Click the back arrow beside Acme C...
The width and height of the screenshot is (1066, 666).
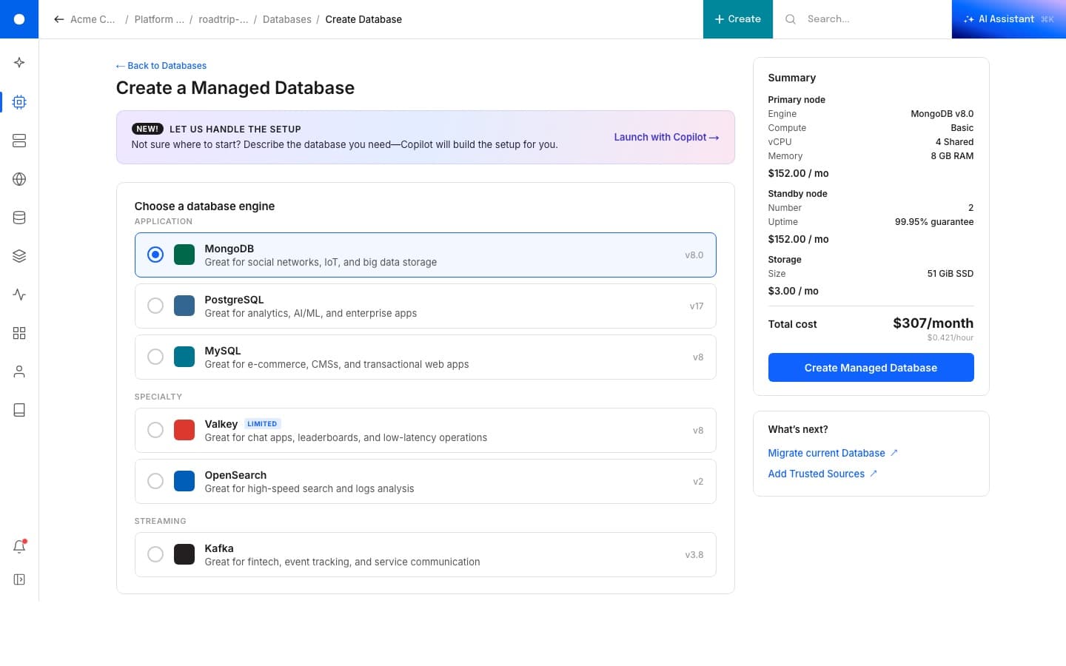click(x=59, y=19)
